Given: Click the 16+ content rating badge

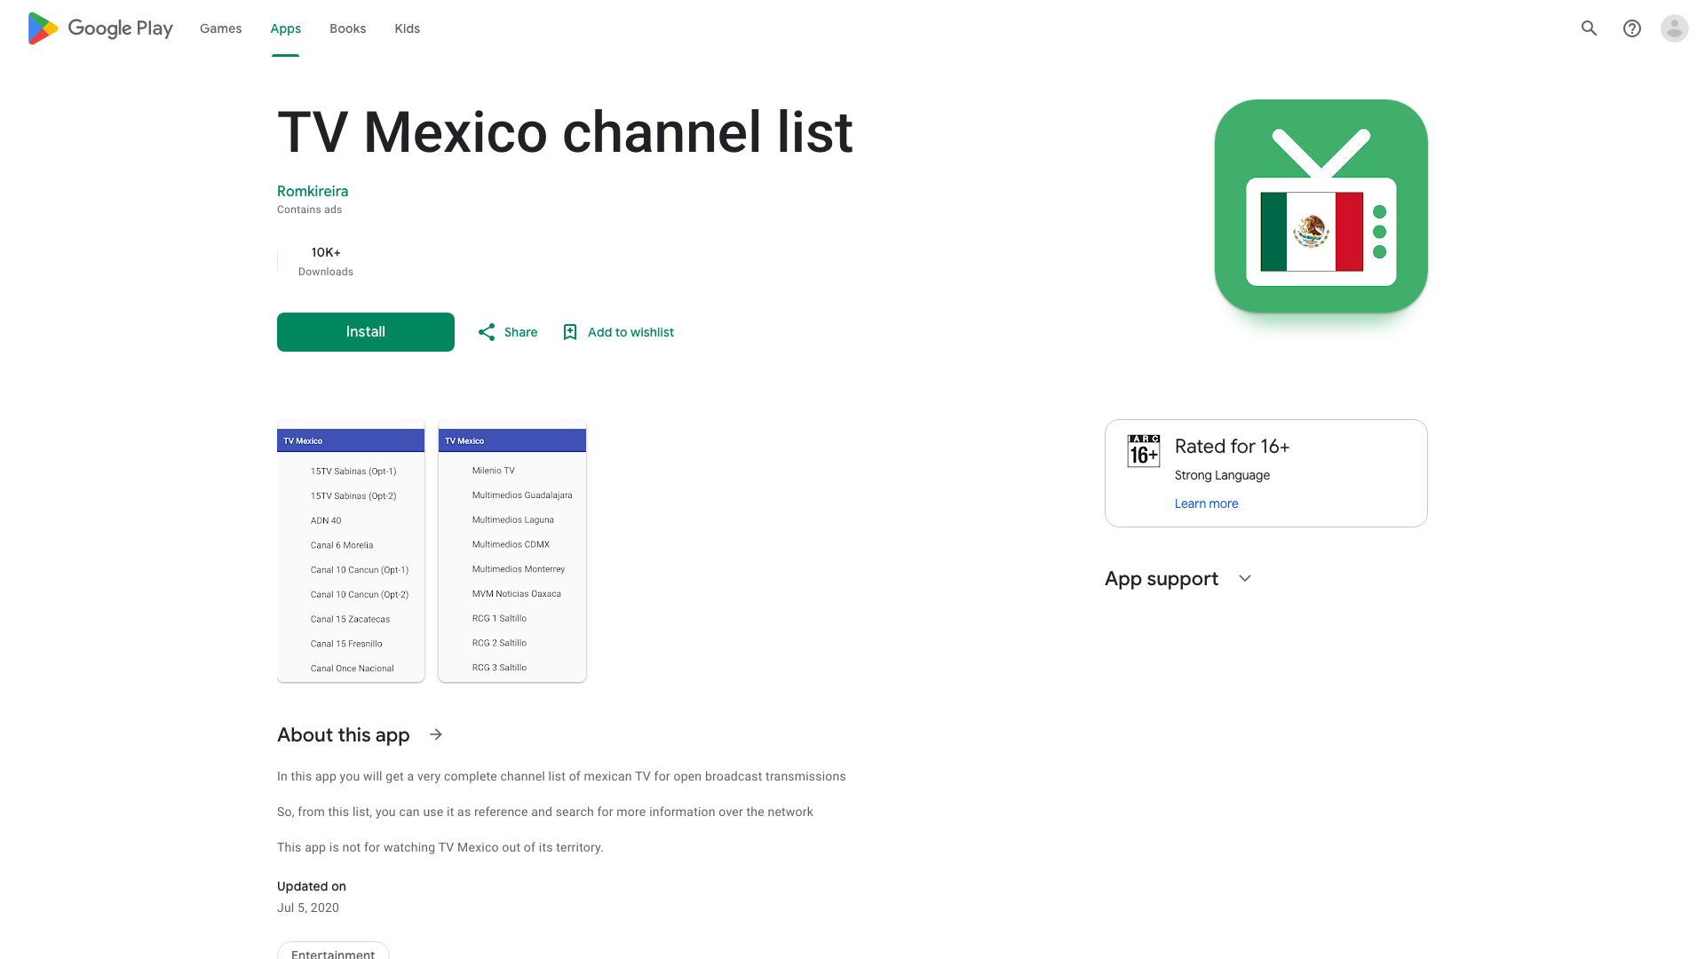Looking at the screenshot, I should click(x=1144, y=451).
